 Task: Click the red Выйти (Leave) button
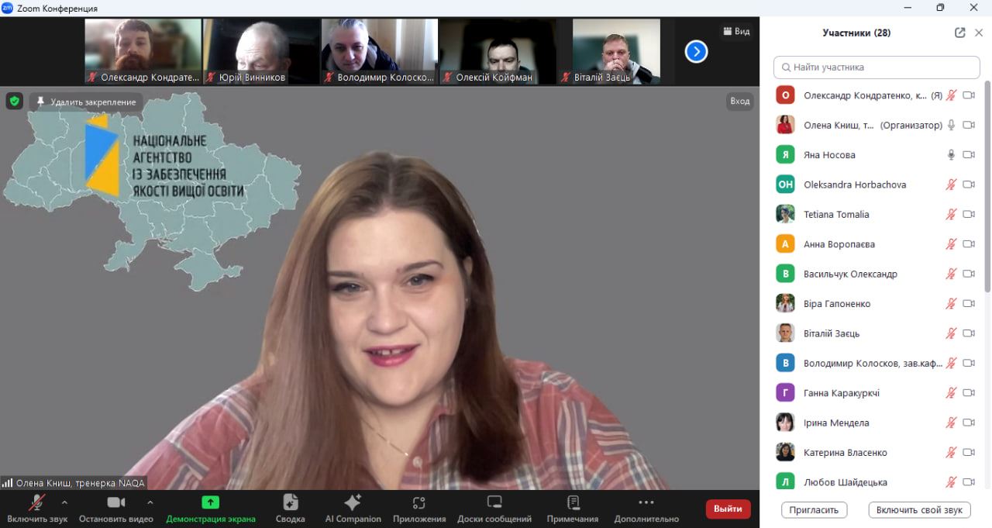[x=728, y=509]
